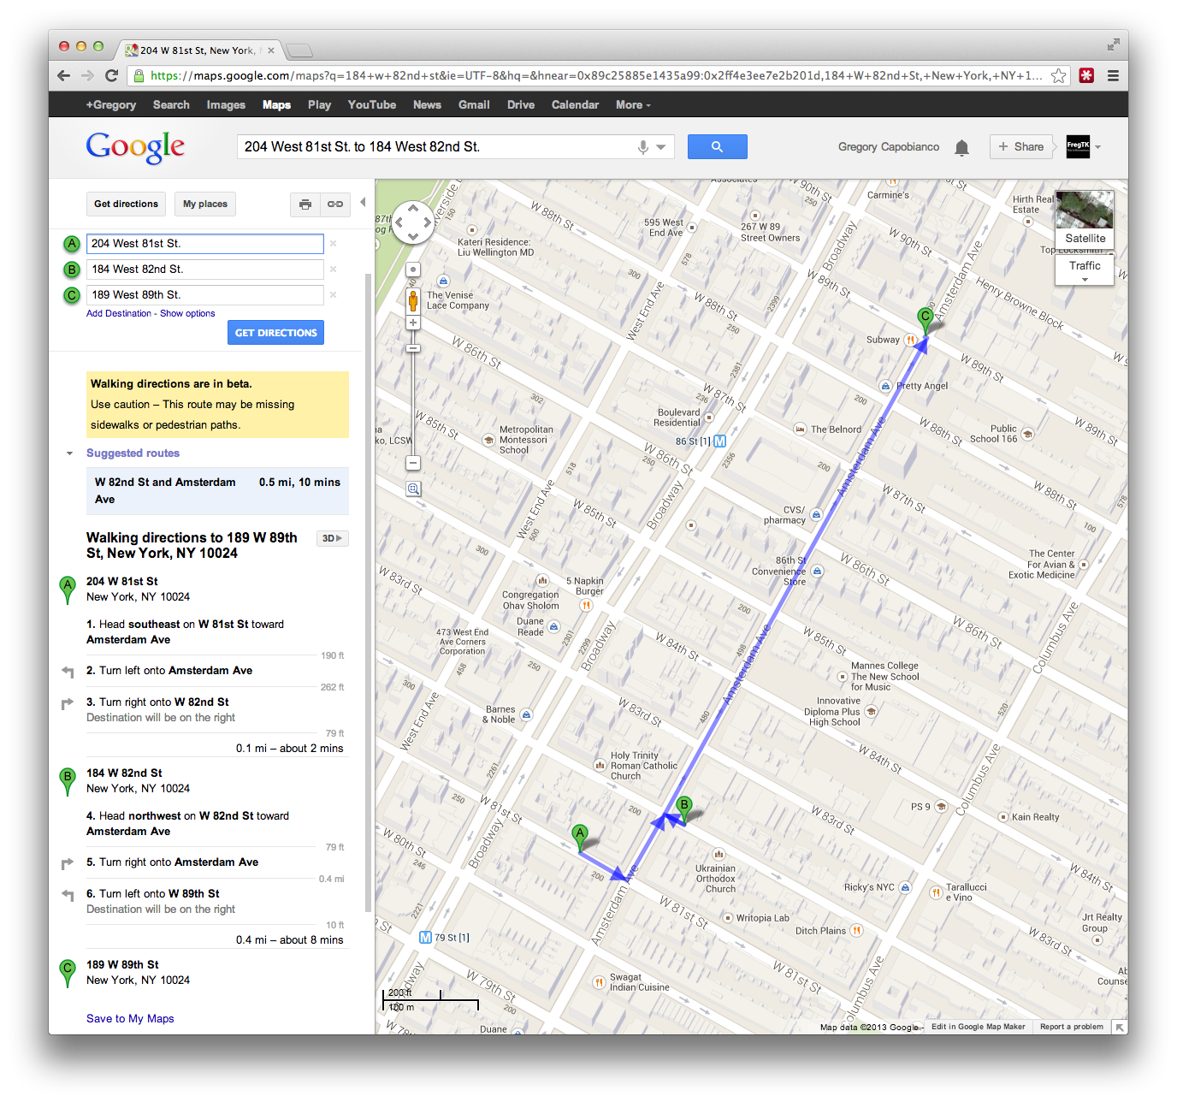Click the 86 St subway station icon
The width and height of the screenshot is (1177, 1102).
pos(719,441)
